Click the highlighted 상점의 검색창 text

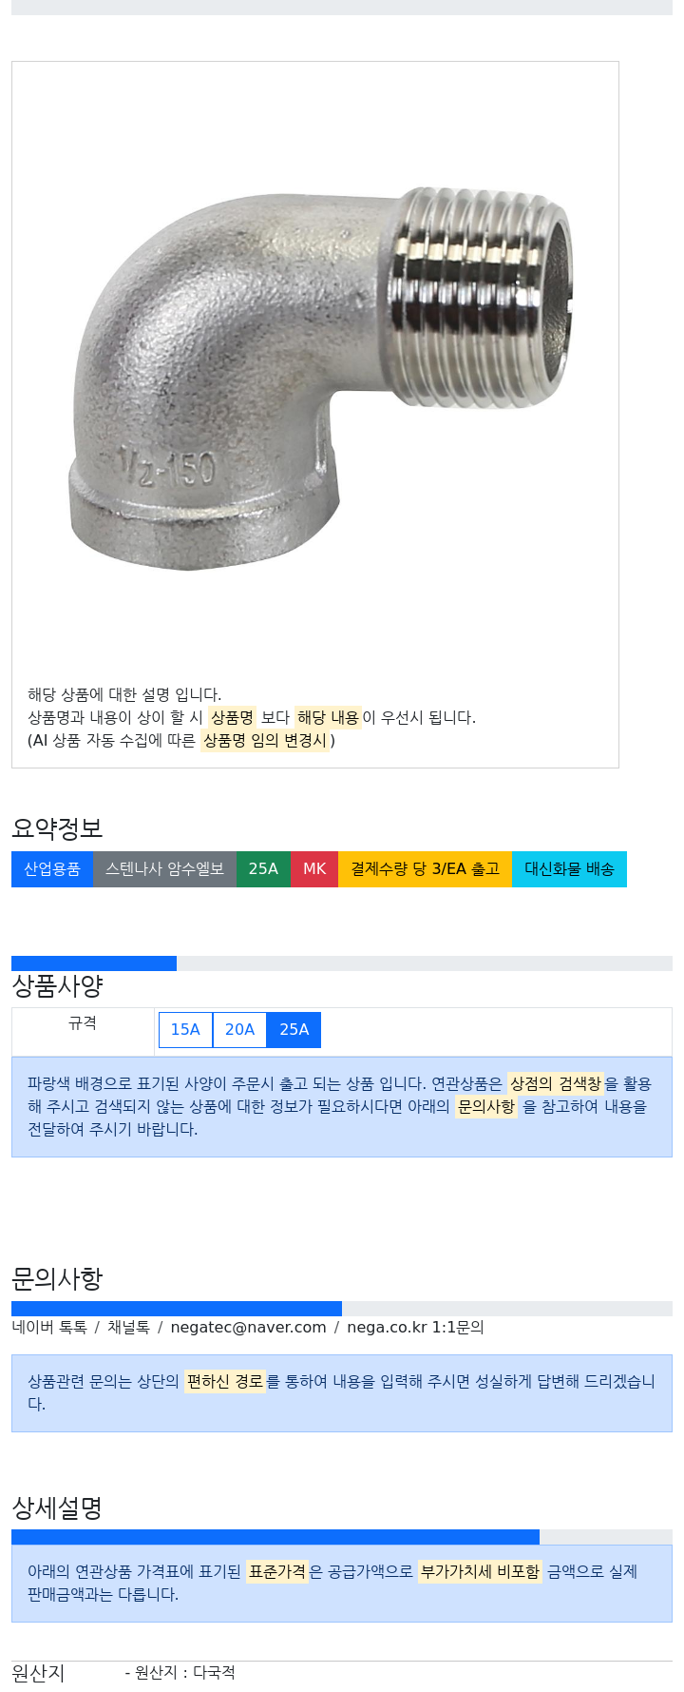pyautogui.click(x=556, y=1083)
